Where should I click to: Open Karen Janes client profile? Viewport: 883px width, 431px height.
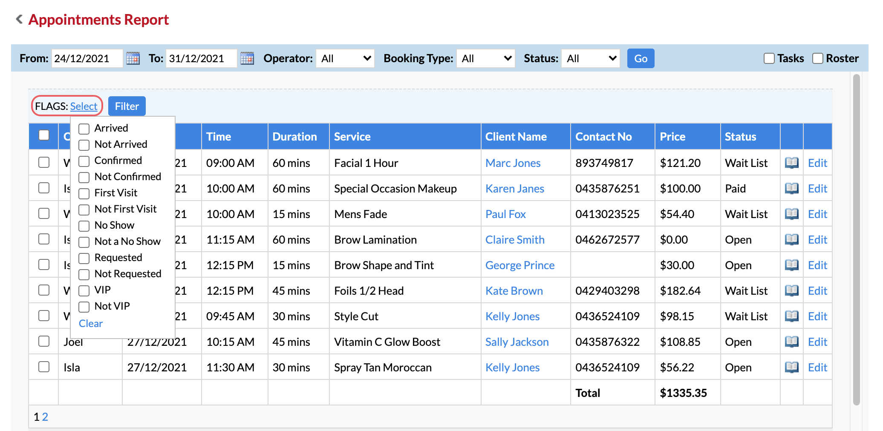point(515,188)
